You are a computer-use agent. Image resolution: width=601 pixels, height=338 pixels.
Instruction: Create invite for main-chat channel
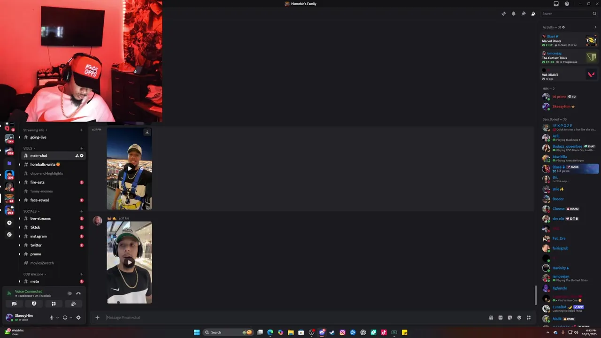coord(77,155)
